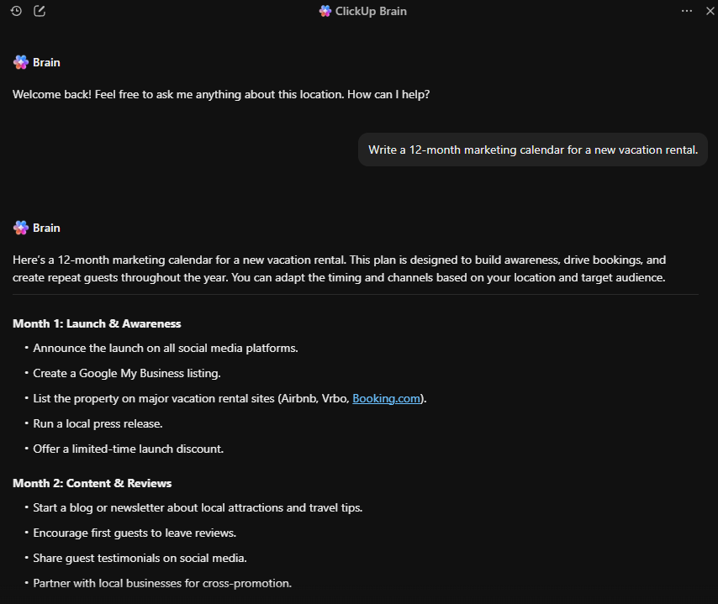
Task: Click the Start a blog or newsletter bullet
Action: click(198, 507)
